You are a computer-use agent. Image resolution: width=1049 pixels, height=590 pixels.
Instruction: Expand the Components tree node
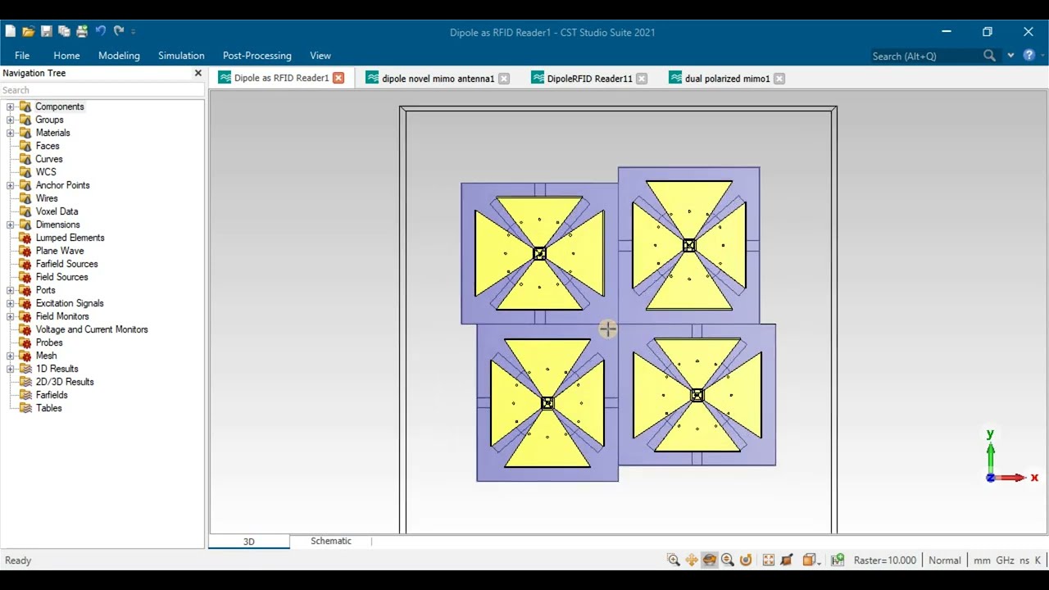click(x=10, y=107)
